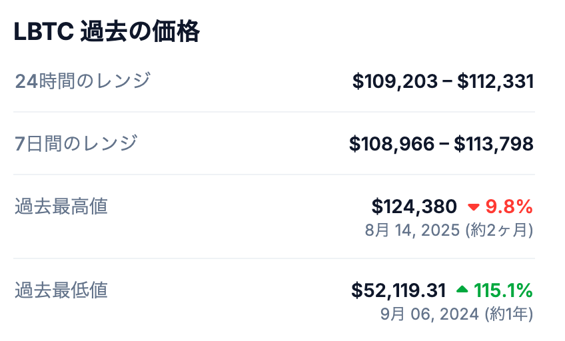Click the red down arrow beside 9.8%

click(x=474, y=207)
